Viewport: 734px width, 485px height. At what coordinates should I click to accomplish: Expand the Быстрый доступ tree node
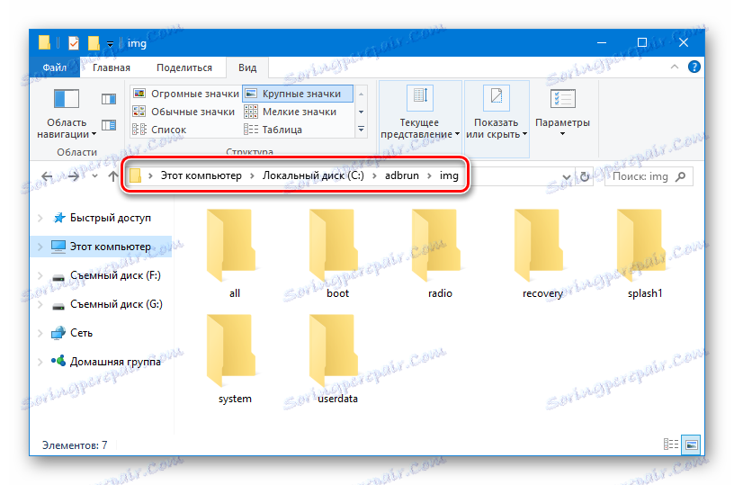coord(40,218)
